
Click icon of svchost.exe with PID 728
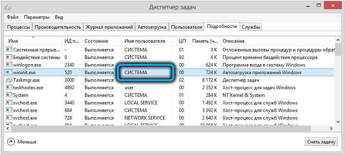[9, 118]
